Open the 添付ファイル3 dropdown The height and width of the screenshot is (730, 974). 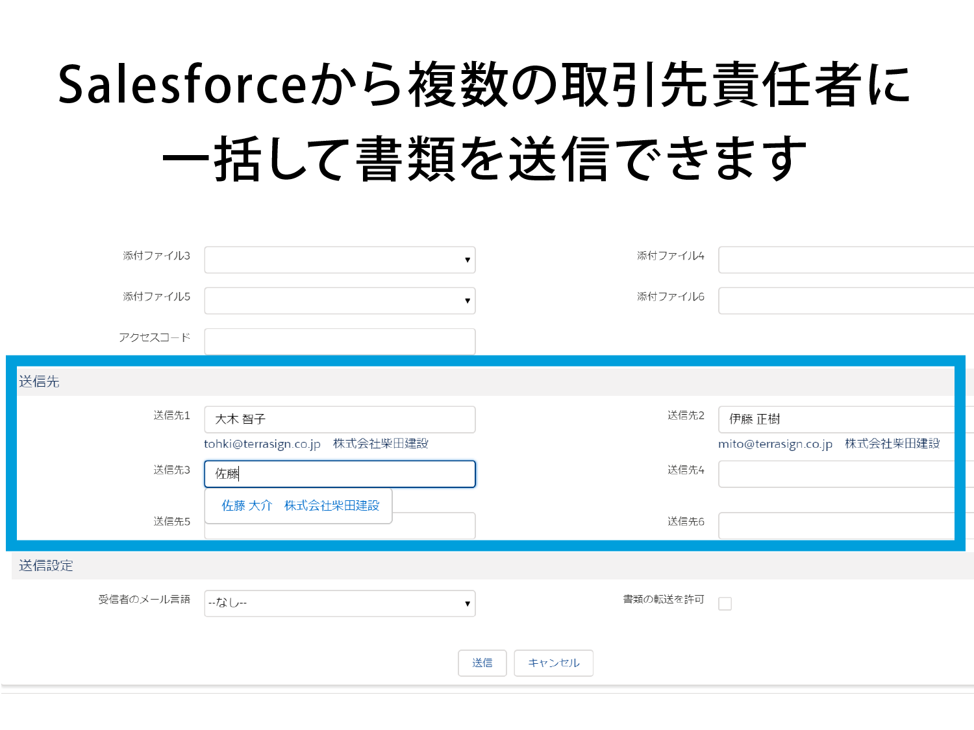[x=340, y=260]
